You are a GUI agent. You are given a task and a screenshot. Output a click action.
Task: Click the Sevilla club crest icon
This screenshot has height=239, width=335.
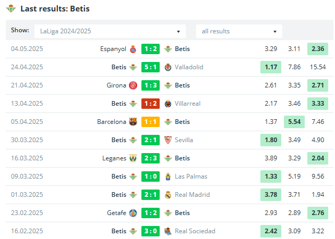point(168,140)
